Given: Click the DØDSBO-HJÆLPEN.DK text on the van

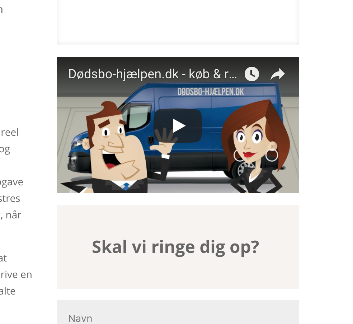Looking at the screenshot, I should click(211, 92).
